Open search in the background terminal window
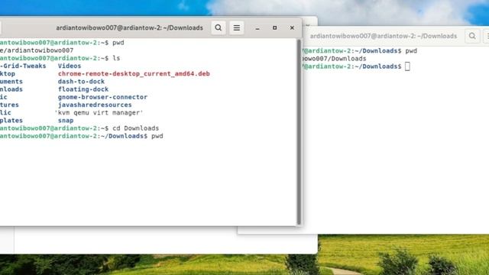The height and width of the screenshot is (275, 489). (472, 36)
